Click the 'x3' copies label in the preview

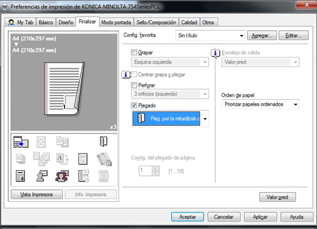click(x=113, y=127)
